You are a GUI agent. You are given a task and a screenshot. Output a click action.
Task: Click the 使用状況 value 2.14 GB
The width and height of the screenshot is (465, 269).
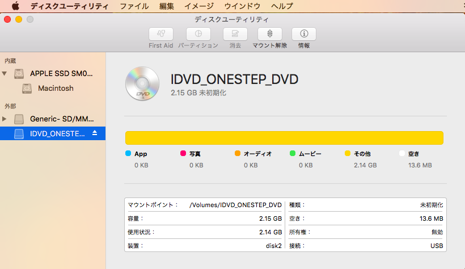coord(270,233)
